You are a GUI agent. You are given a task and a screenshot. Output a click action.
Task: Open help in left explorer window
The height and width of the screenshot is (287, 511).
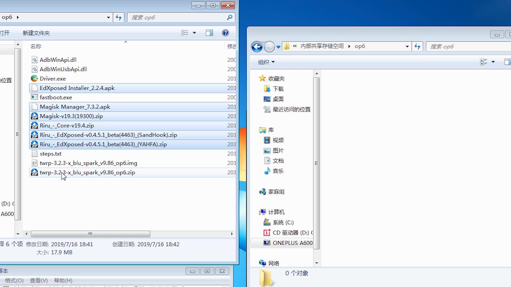(225, 33)
